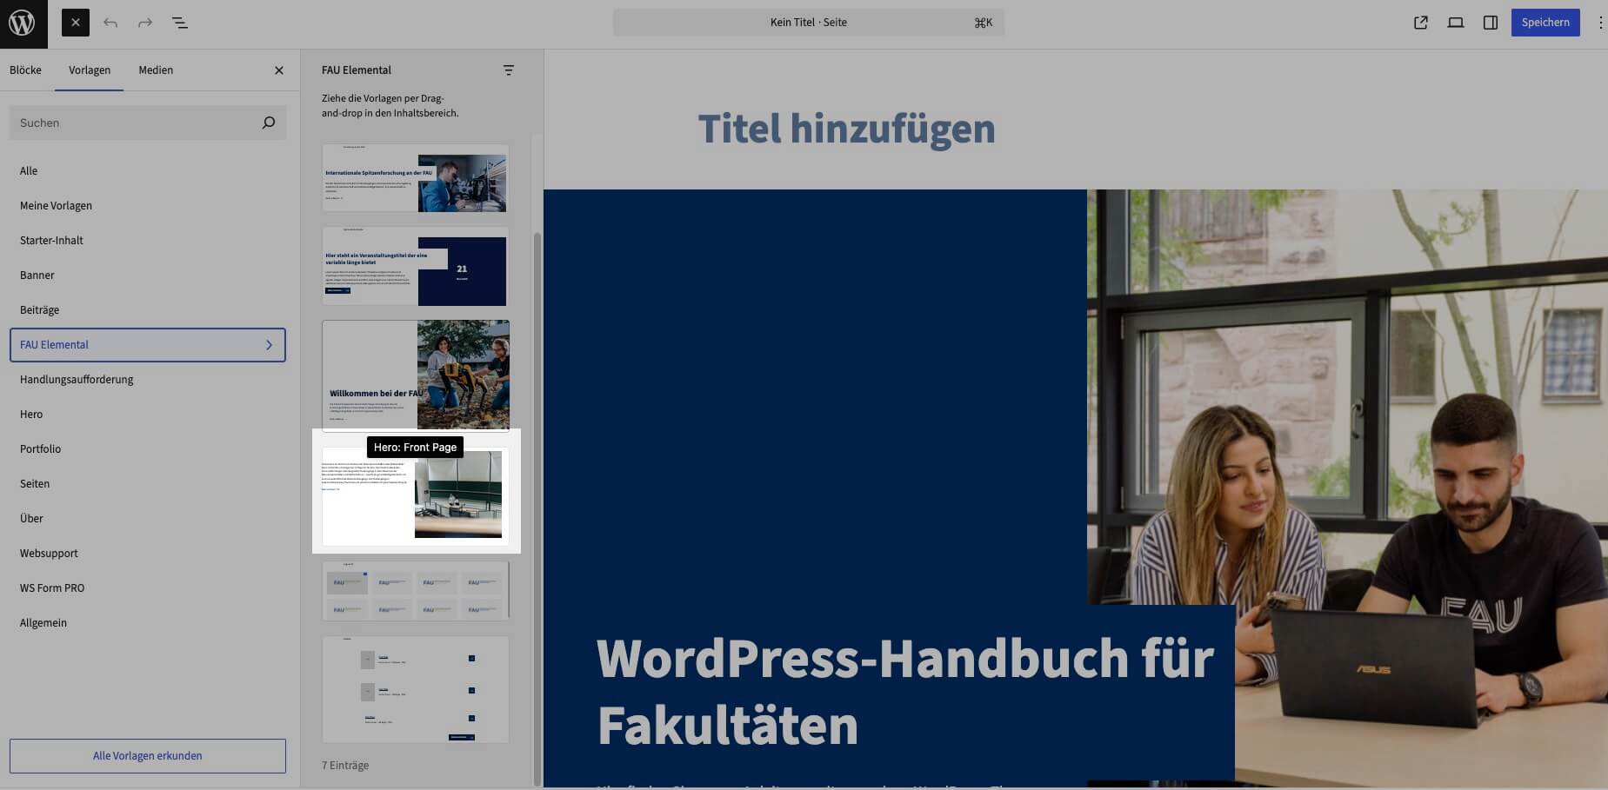Open the command palette via Kein Titel bar
The image size is (1608, 790).
click(809, 22)
